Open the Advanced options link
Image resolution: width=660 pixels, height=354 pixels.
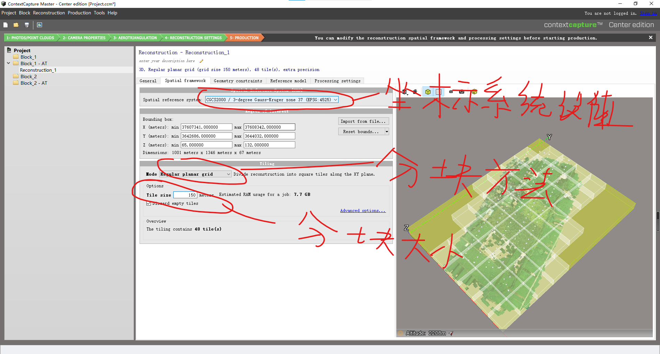pos(363,210)
